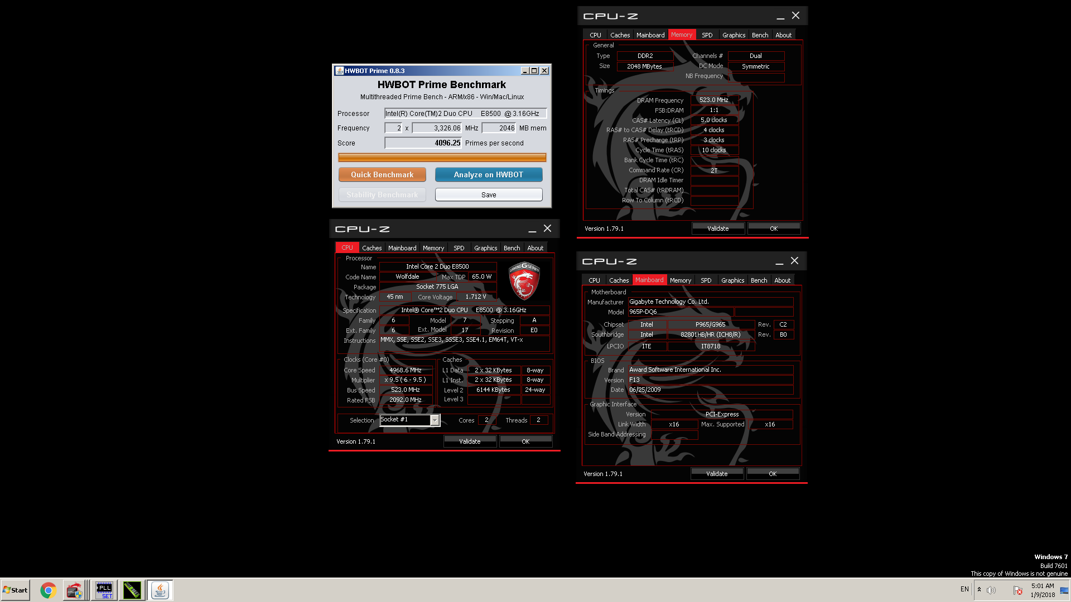The width and height of the screenshot is (1071, 602).
Task: Click the Gigabyte Technology manufacturer field
Action: [710, 302]
